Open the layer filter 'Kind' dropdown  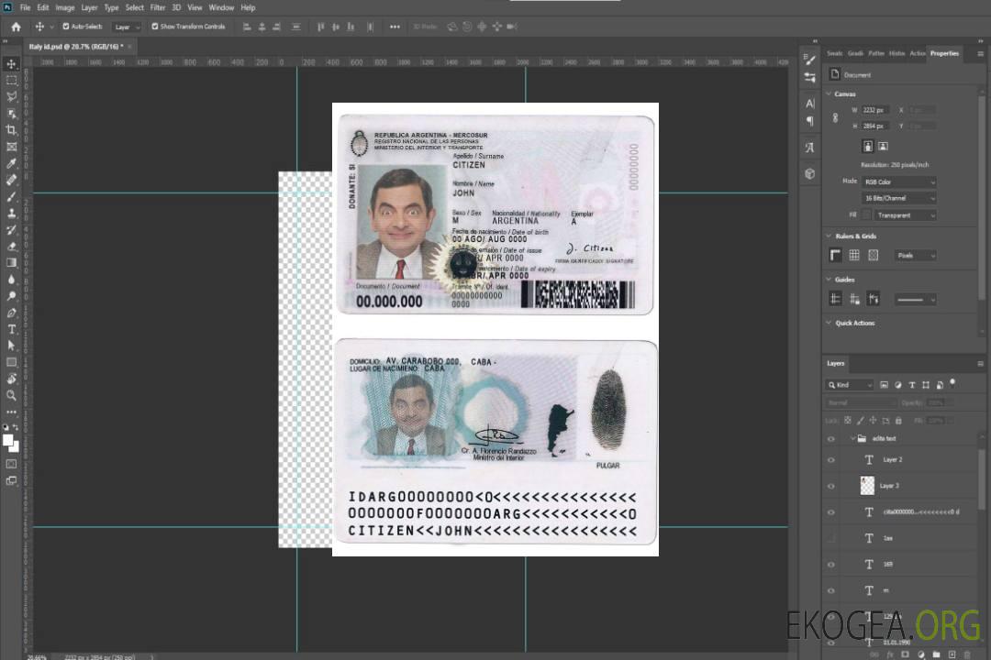point(850,385)
